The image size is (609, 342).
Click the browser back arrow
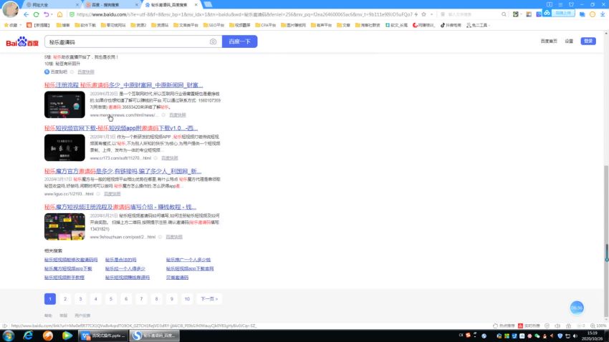[26, 14]
